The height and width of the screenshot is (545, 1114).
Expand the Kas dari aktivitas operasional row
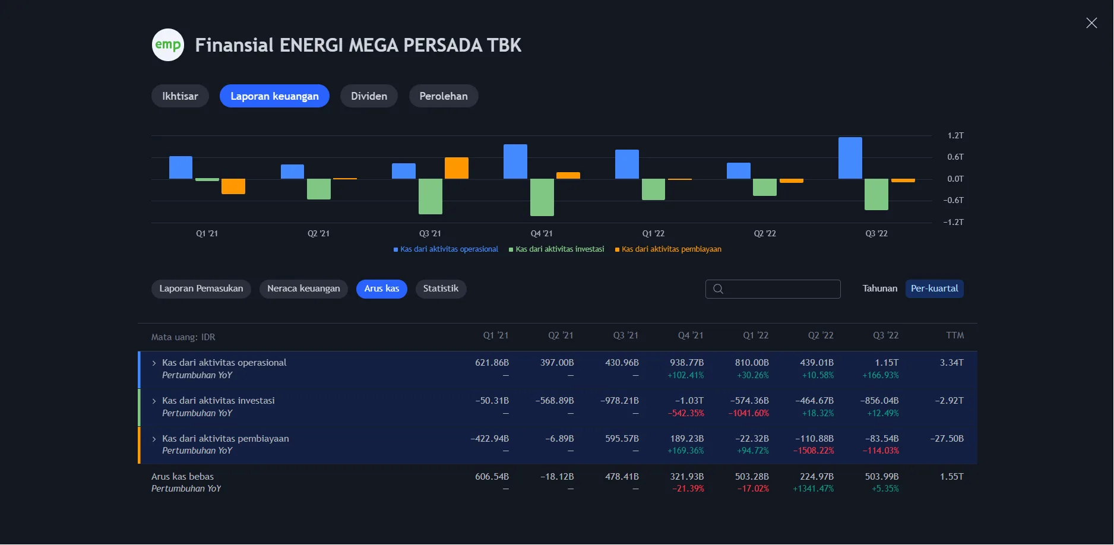[x=153, y=362]
